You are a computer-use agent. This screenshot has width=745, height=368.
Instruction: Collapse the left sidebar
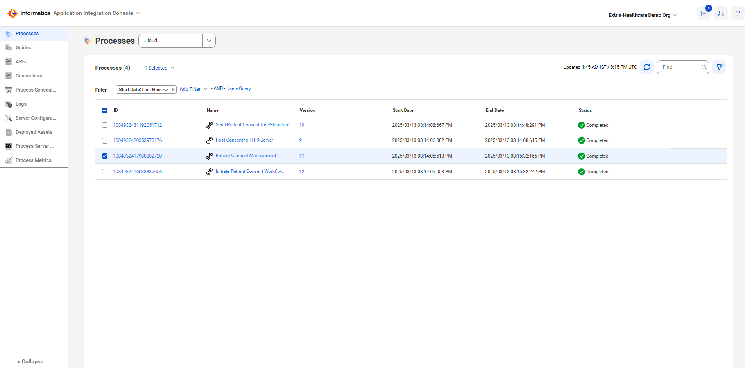point(30,361)
